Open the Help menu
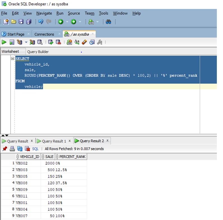Image resolution: width=223 pixels, height=220 pixels. click(137, 13)
